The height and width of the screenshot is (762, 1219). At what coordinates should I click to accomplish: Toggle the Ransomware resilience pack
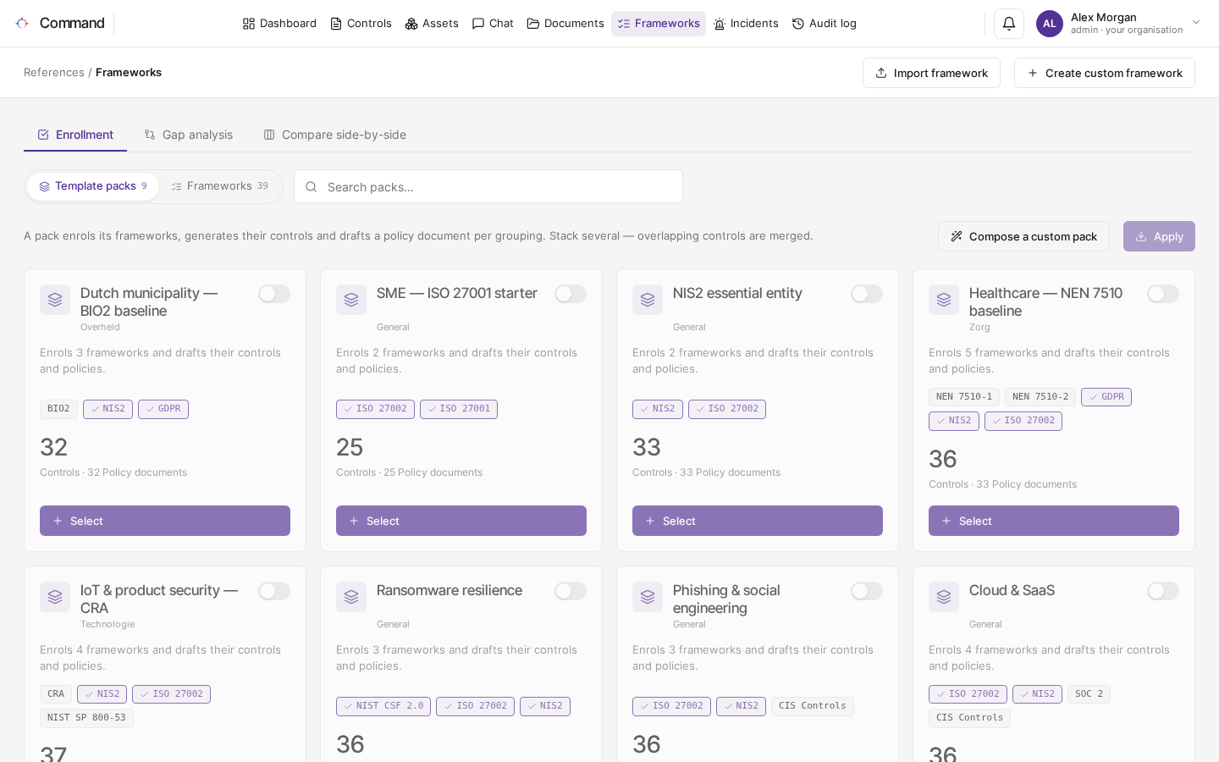pos(571,591)
